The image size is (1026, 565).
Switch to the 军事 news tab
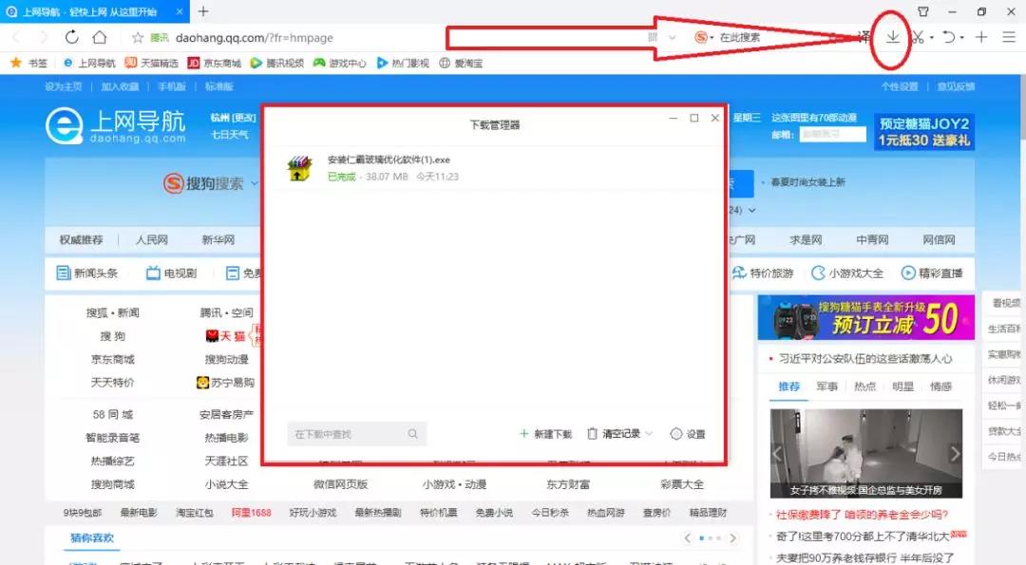pos(827,386)
